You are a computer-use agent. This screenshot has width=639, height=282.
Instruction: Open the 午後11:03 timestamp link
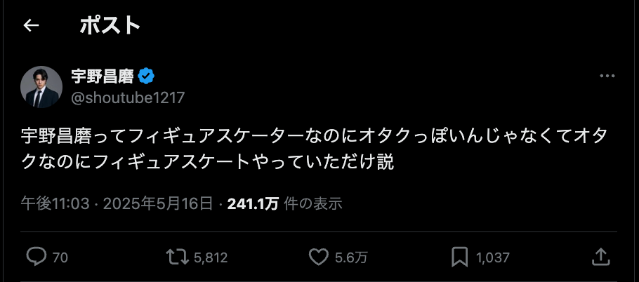tap(55, 203)
